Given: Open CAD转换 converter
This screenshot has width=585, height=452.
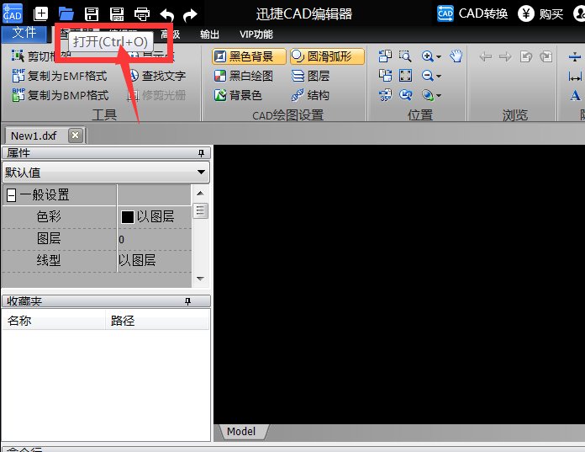Looking at the screenshot, I should [x=472, y=13].
